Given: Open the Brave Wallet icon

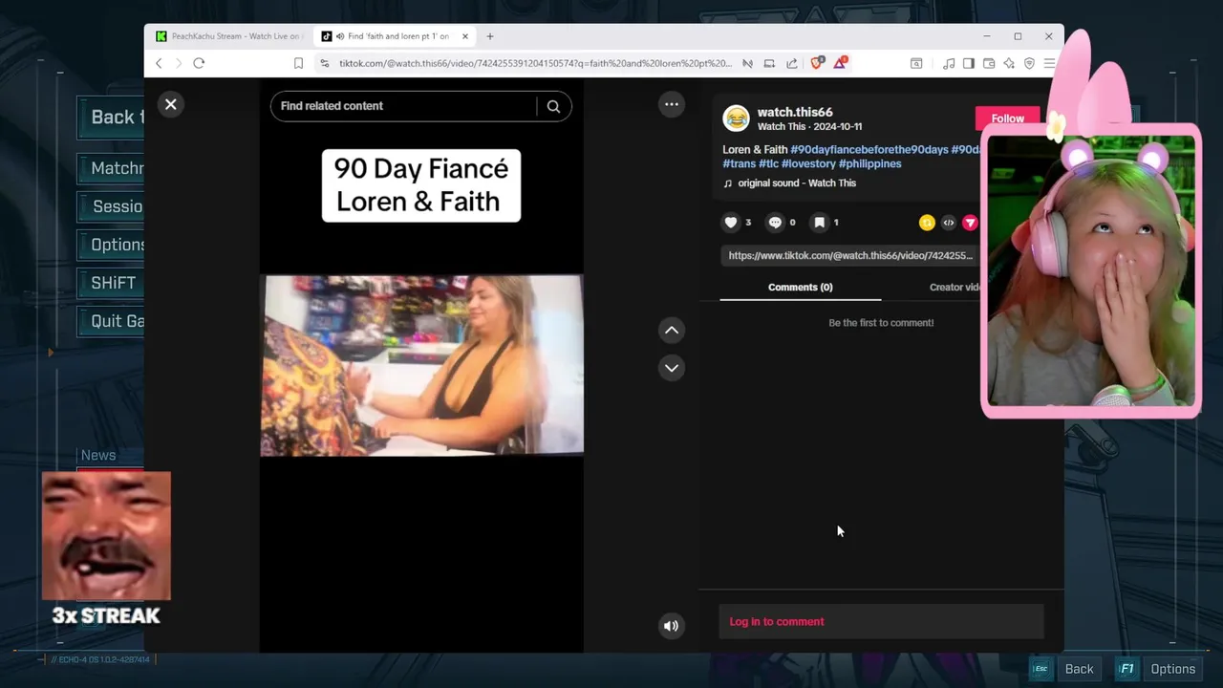Looking at the screenshot, I should coord(989,63).
